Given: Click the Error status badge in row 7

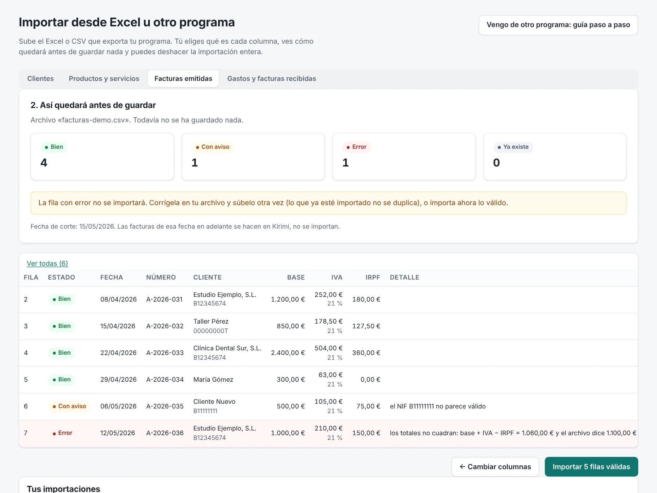Looking at the screenshot, I should 62,433.
